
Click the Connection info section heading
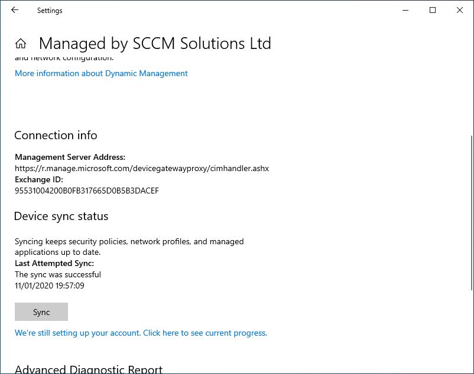click(56, 135)
